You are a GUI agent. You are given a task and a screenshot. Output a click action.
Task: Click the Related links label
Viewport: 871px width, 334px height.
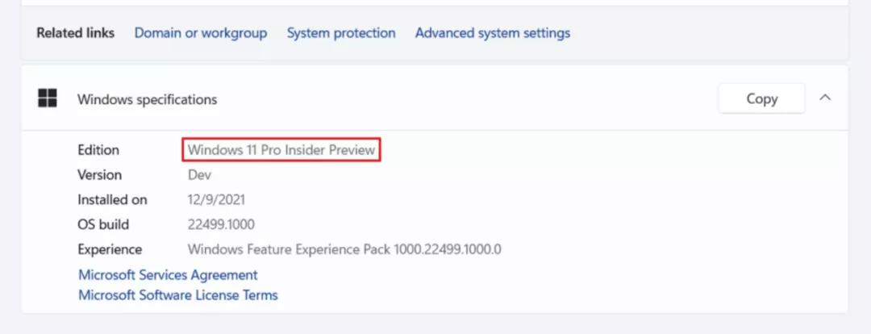pyautogui.click(x=76, y=33)
